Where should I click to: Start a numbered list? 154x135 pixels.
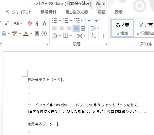(x=66, y=20)
